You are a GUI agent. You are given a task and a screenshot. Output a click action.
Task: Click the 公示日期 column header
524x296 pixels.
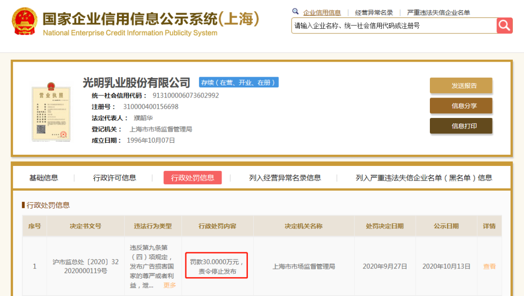point(446,226)
